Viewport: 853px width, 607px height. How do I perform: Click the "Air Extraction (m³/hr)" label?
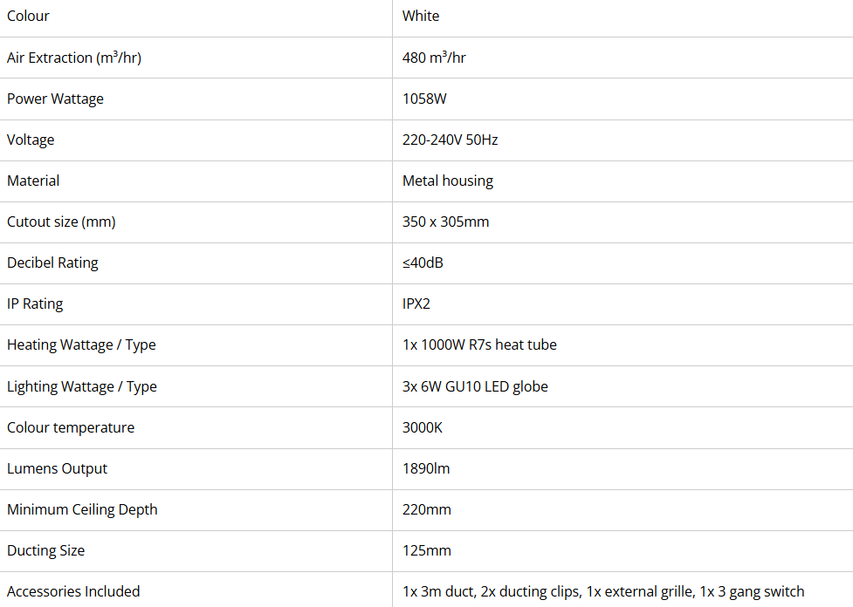point(74,58)
